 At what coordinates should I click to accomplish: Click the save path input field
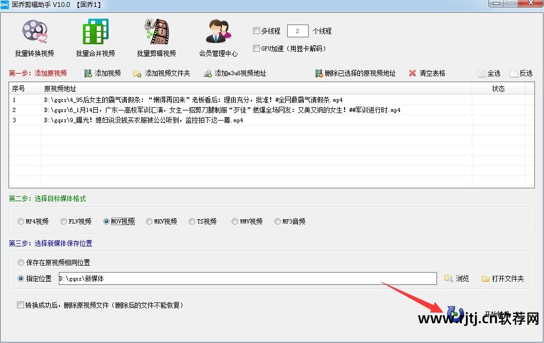tap(248, 278)
